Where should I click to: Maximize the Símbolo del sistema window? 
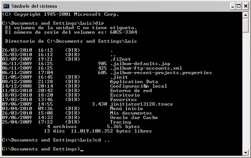pos(239,6)
